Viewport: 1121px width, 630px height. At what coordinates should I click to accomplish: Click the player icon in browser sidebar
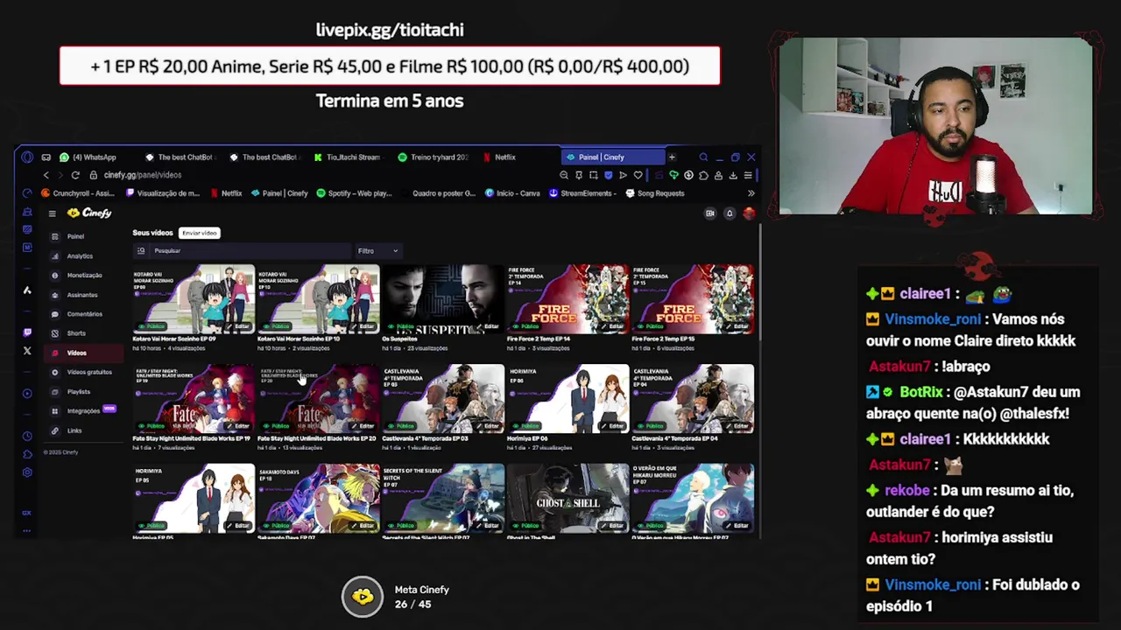point(27,393)
